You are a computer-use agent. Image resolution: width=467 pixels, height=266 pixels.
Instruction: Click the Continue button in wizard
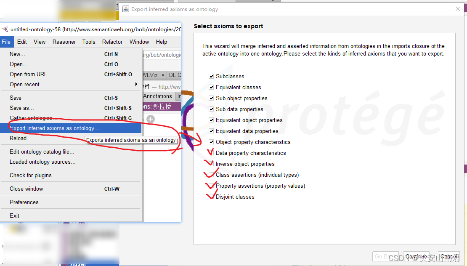click(x=416, y=256)
